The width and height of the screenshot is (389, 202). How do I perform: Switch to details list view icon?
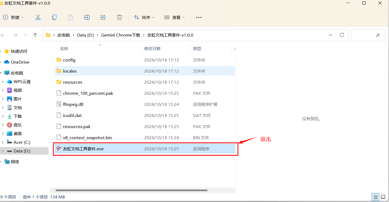tap(375, 197)
